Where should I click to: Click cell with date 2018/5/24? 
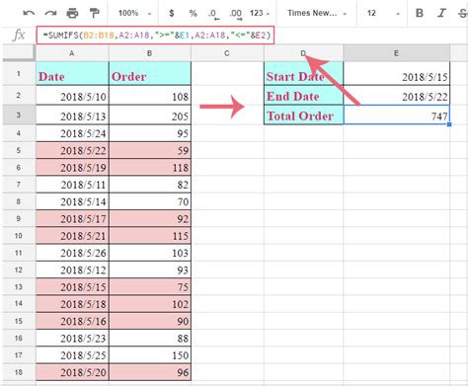click(x=72, y=133)
